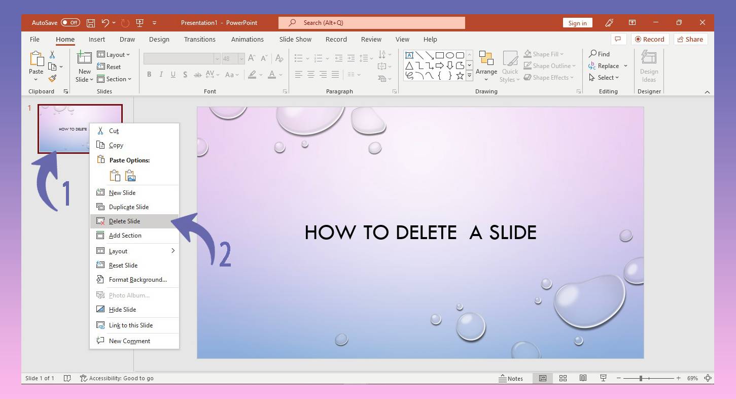The height and width of the screenshot is (399, 736).
Task: Click the Comments speech bubble icon
Action: pos(617,39)
